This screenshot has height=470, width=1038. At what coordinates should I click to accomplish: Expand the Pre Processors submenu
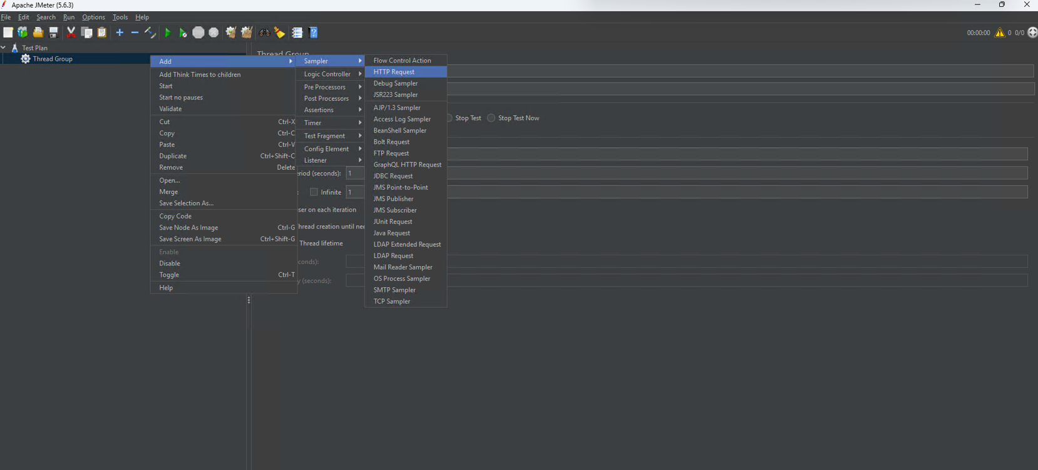pyautogui.click(x=330, y=87)
